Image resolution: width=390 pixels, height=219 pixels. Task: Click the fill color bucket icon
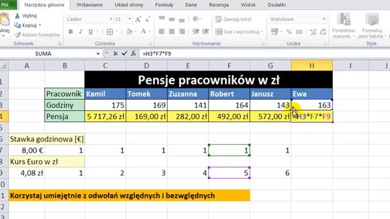tap(129, 32)
